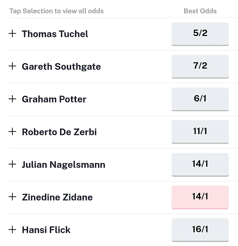View all odds for Roberto De Zerbi
The image size is (238, 246).
click(59, 132)
